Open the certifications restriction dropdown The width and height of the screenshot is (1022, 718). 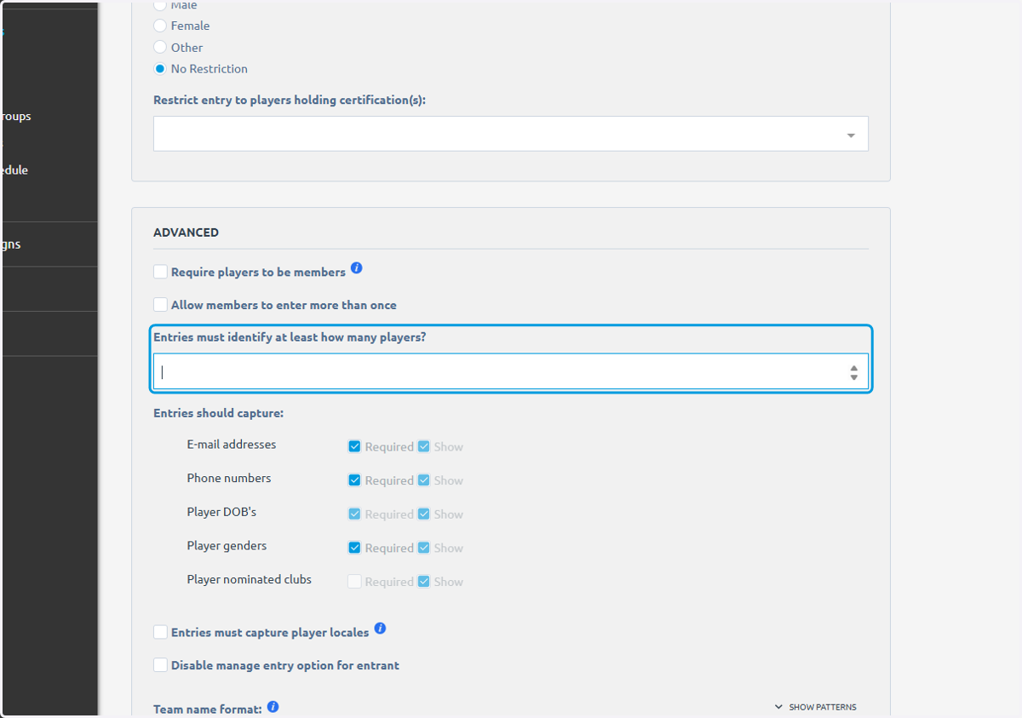511,134
